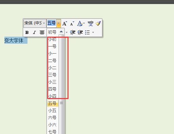Screen dimensions: 174x134
Task: Select font size 小二
Action: tap(52, 68)
